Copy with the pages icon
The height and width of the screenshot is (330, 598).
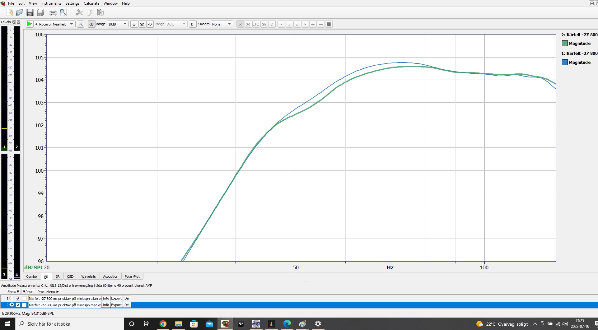click(90, 12)
